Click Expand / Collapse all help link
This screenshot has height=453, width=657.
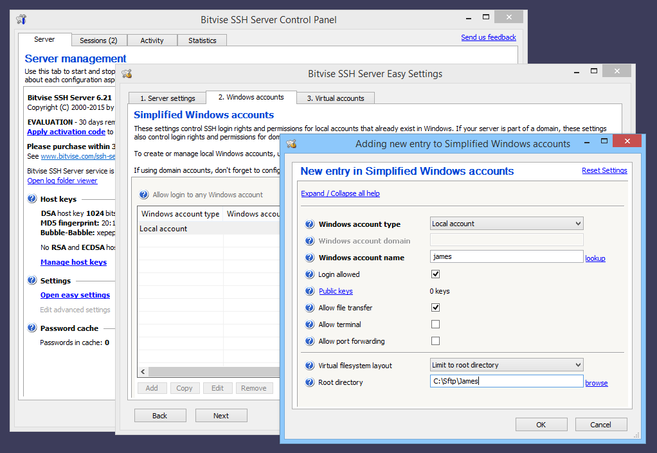[340, 193]
